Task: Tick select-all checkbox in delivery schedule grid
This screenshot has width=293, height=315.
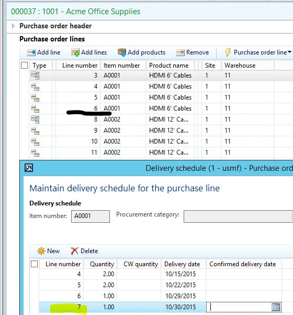Action: tap(35, 264)
